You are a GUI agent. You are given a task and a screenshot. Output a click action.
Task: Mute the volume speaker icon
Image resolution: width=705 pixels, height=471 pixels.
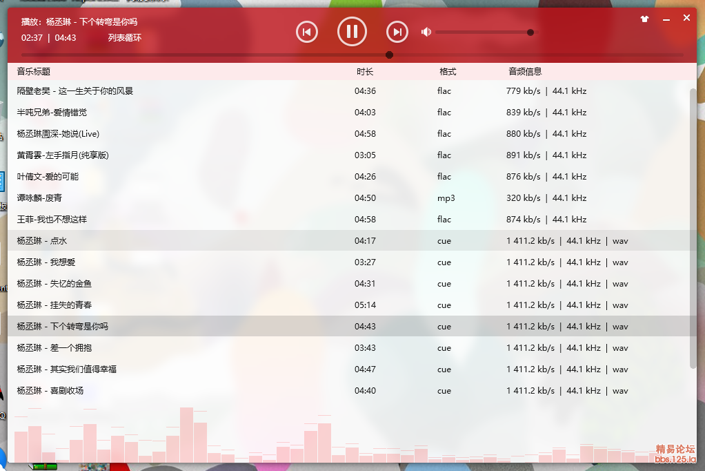pos(426,32)
